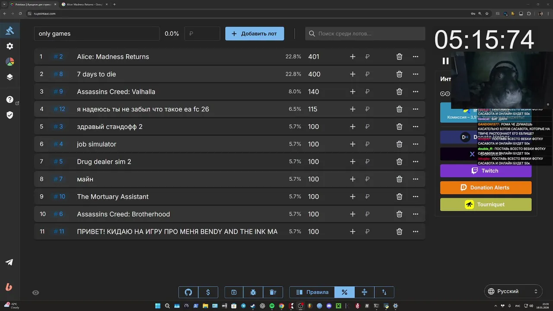Focus the only games lot name field
Screen dimensions: 553x311
(x=97, y=34)
